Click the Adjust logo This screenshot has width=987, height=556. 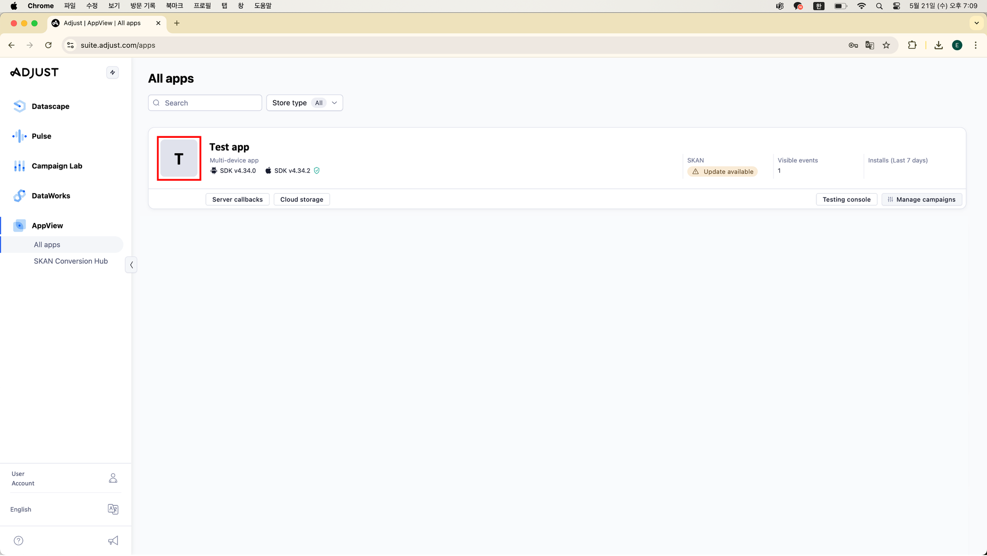(34, 73)
